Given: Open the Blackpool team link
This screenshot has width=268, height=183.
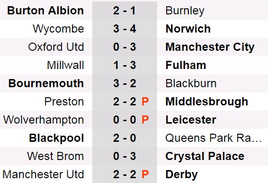Looking at the screenshot, I should coord(56,138).
